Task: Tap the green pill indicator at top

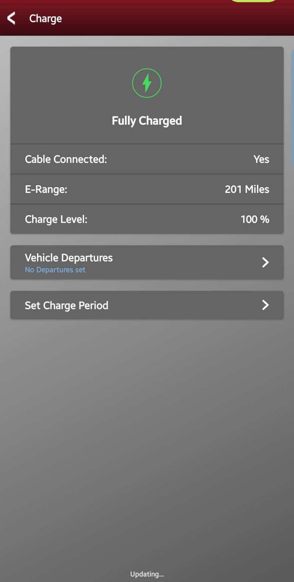Action: tap(253, 1)
